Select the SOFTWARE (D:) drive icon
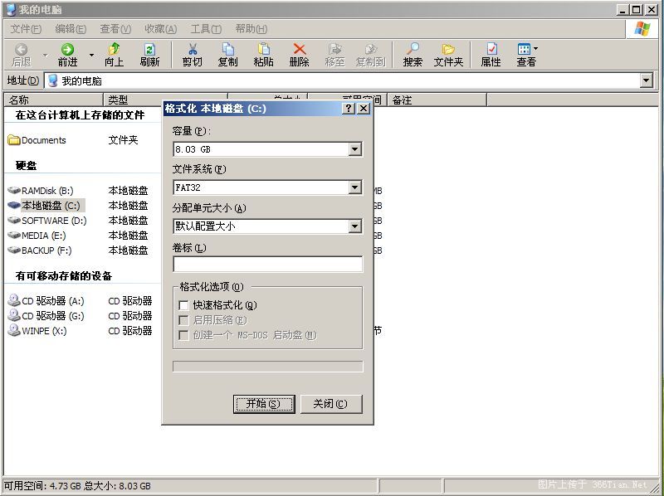 (14, 220)
